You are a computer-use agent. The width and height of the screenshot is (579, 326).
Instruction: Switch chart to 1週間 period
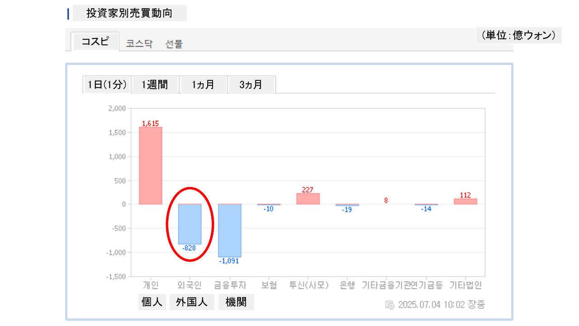[x=155, y=85]
